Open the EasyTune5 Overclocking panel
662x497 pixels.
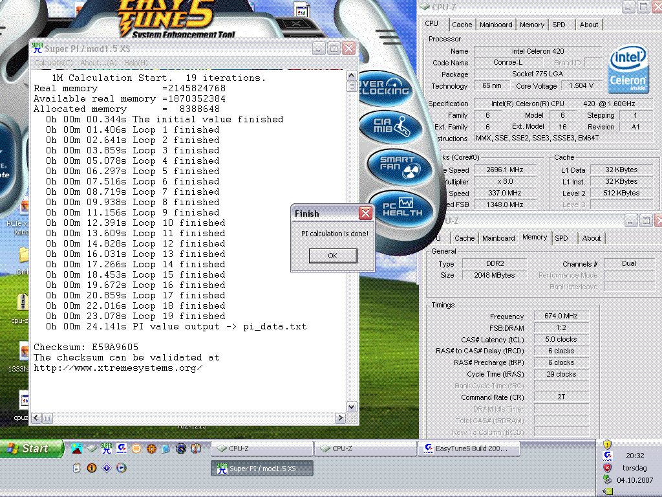click(x=385, y=87)
